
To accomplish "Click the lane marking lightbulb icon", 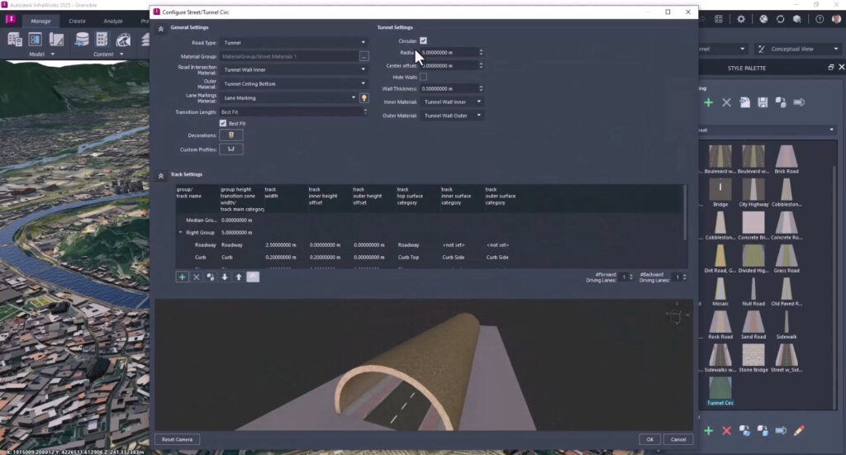I will pos(364,97).
